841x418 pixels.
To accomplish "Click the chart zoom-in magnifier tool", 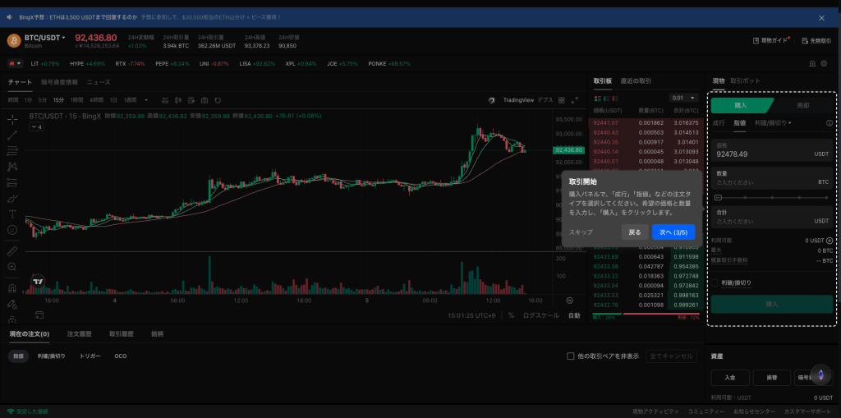I will (12, 267).
